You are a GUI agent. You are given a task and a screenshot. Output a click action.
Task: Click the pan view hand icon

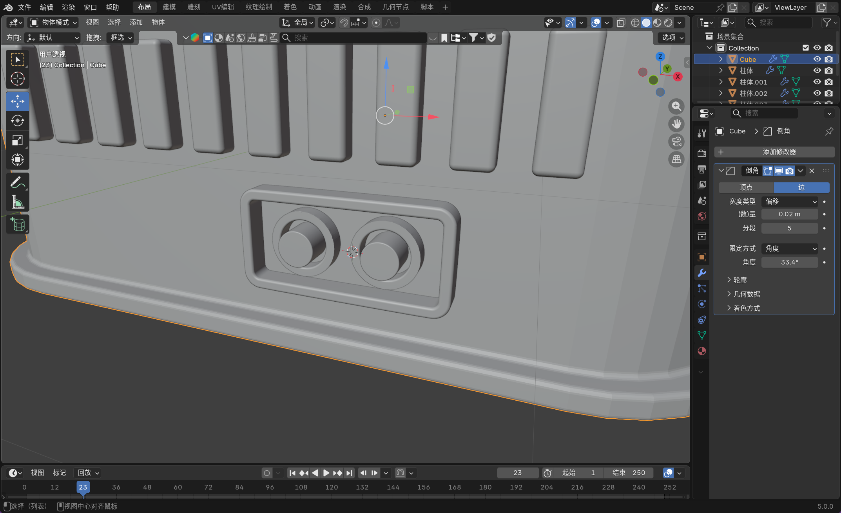[x=676, y=124]
